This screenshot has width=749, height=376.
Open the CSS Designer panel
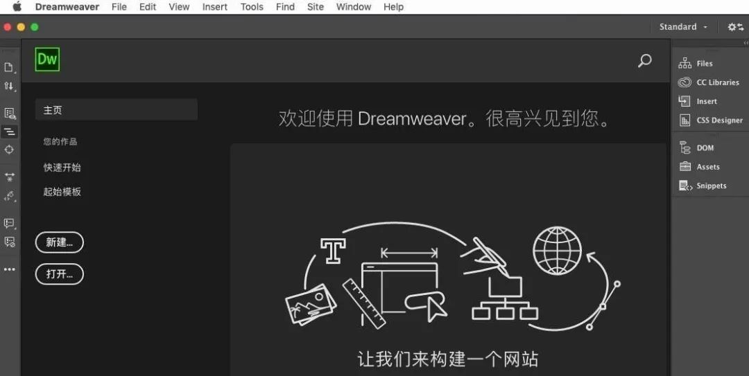pyautogui.click(x=709, y=120)
